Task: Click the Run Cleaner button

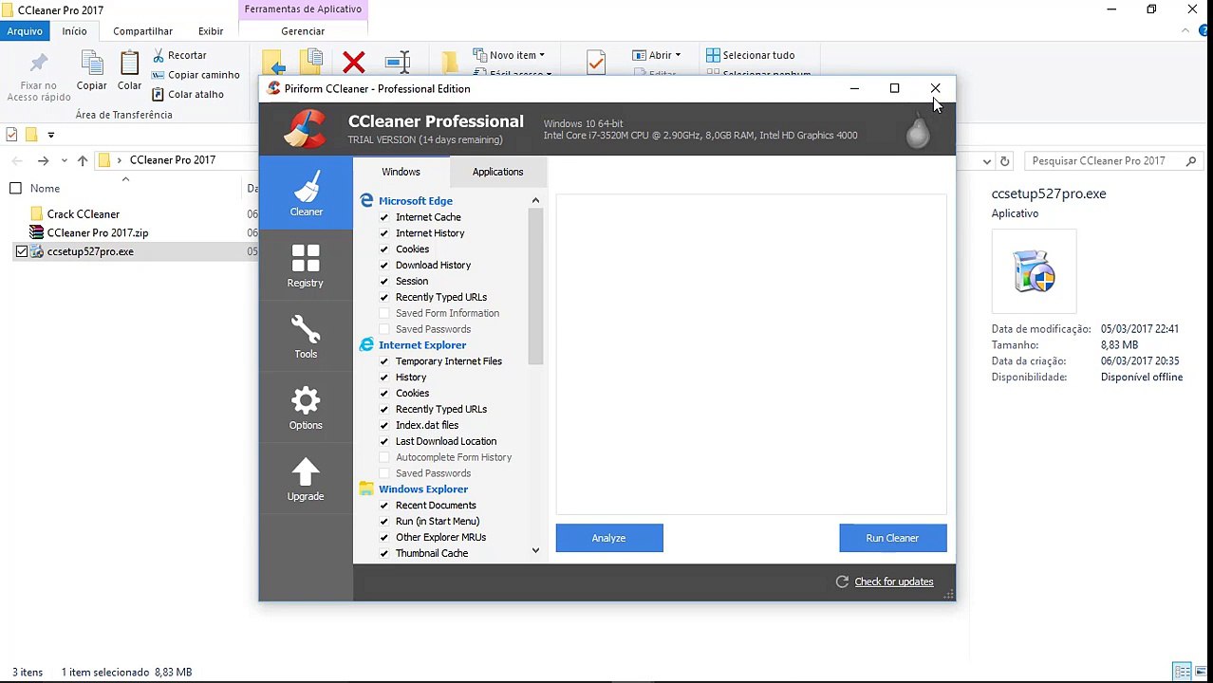Action: pos(892,538)
